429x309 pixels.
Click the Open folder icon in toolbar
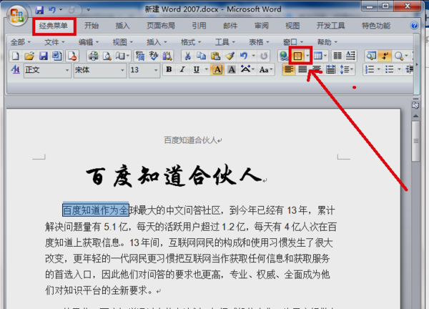click(x=29, y=56)
